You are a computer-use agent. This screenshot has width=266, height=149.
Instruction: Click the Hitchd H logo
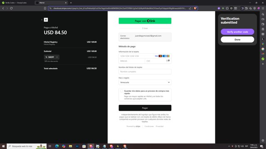pyautogui.click(x=46, y=20)
